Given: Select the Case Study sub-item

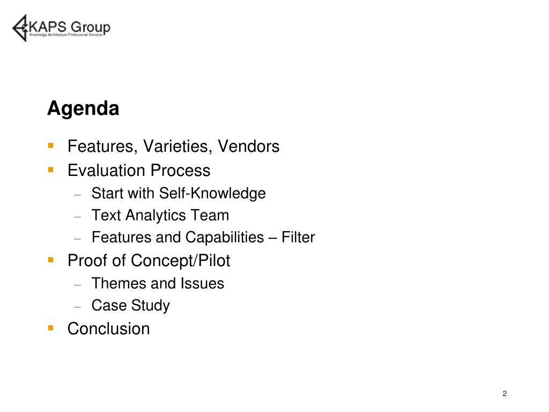Looking at the screenshot, I should click(131, 305).
